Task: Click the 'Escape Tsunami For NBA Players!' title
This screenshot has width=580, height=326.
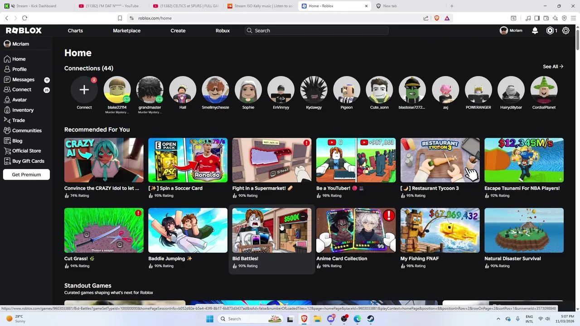Action: pyautogui.click(x=522, y=188)
